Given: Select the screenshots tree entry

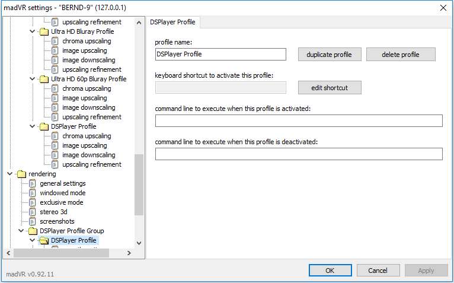Looking at the screenshot, I should click(x=57, y=221).
